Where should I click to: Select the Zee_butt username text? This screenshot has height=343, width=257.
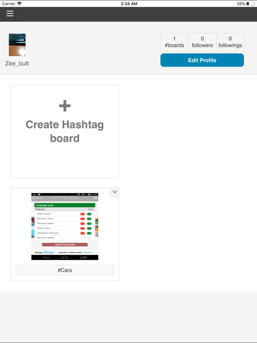pos(17,63)
